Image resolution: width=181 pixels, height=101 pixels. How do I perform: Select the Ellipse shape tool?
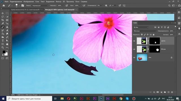tap(3, 44)
